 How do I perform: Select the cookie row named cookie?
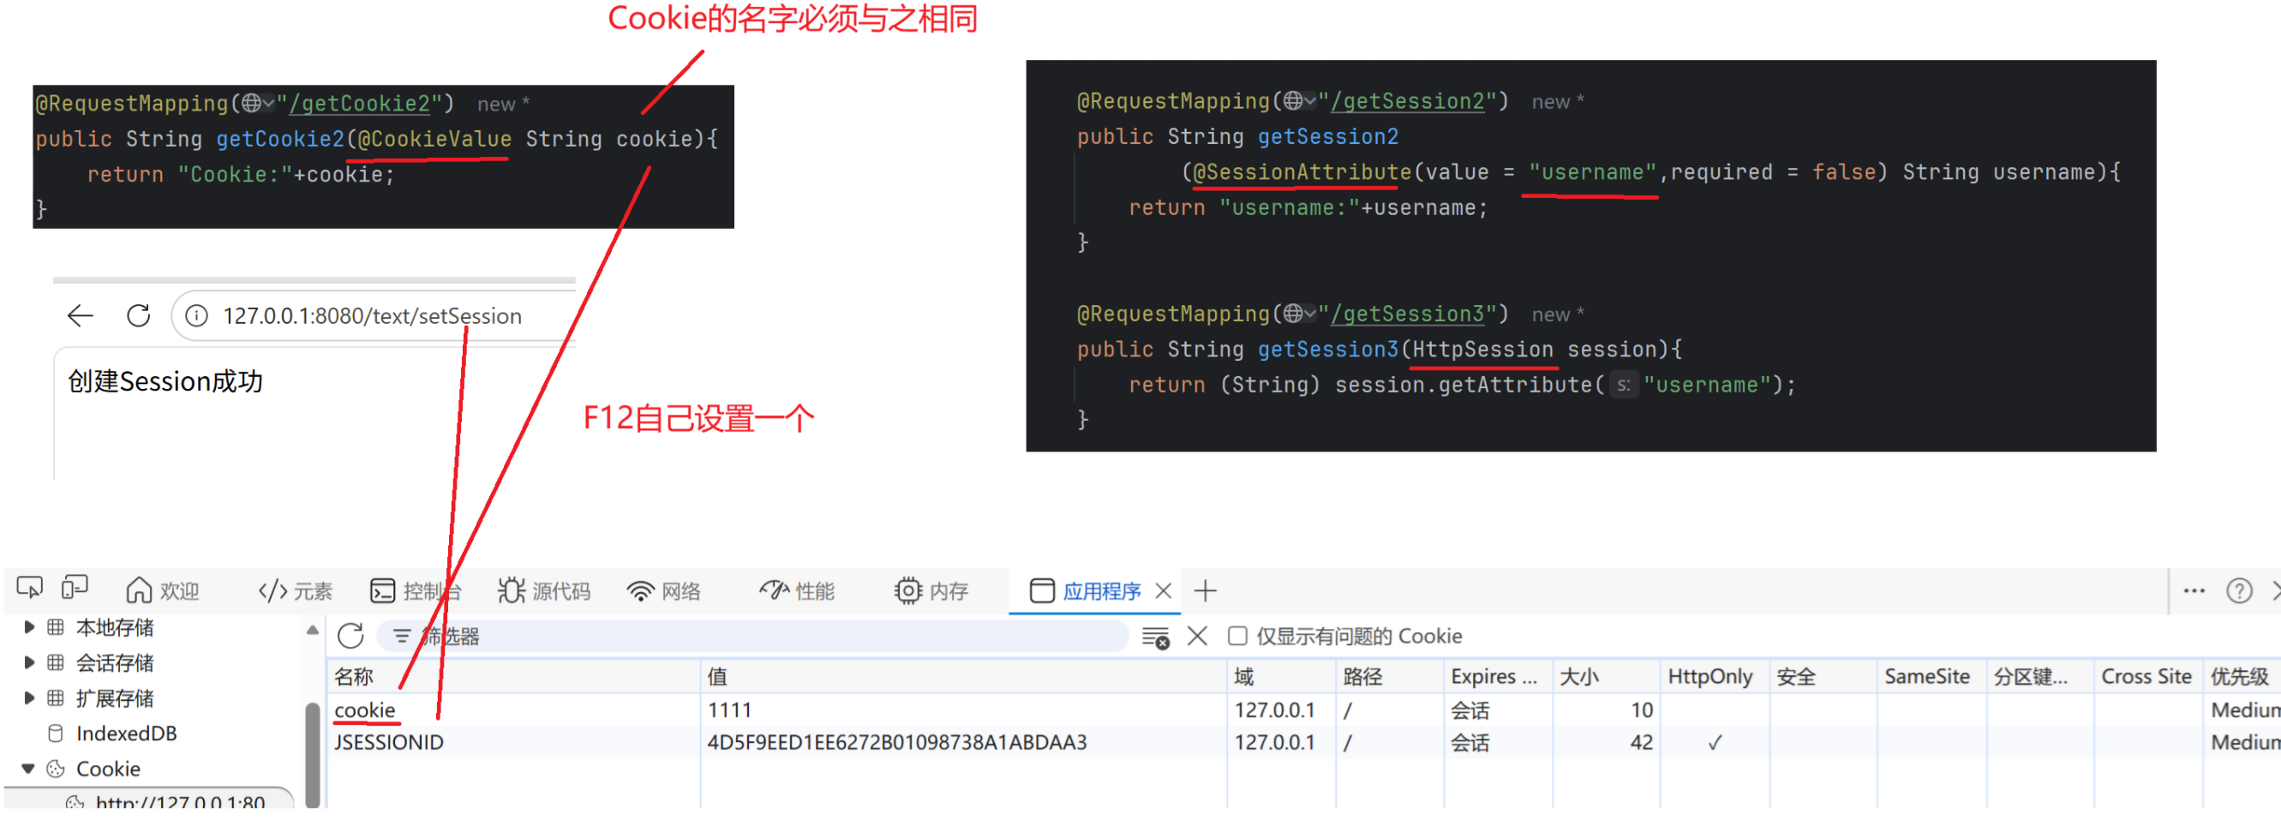1303,709
